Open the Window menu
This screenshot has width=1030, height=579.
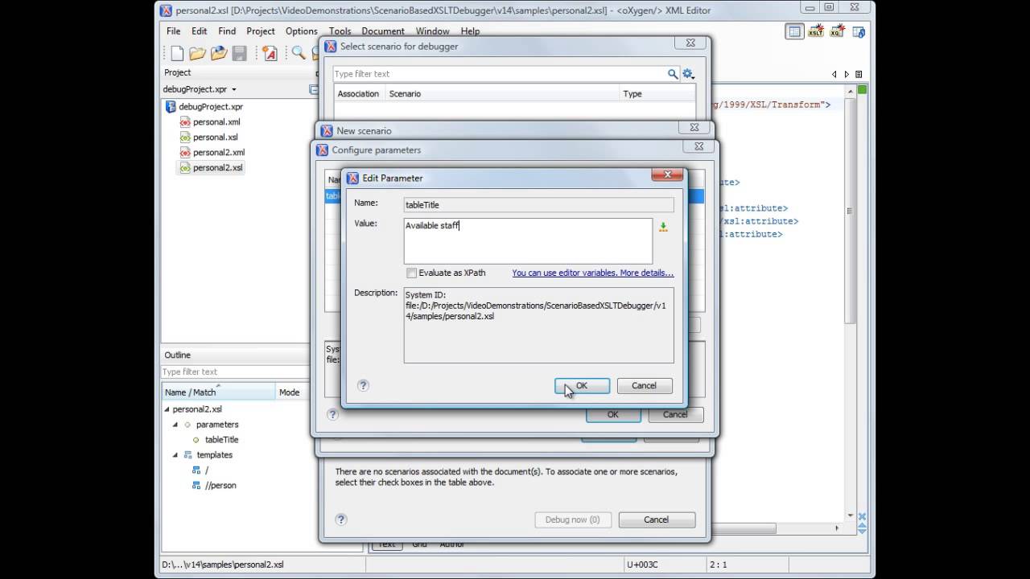click(x=432, y=31)
